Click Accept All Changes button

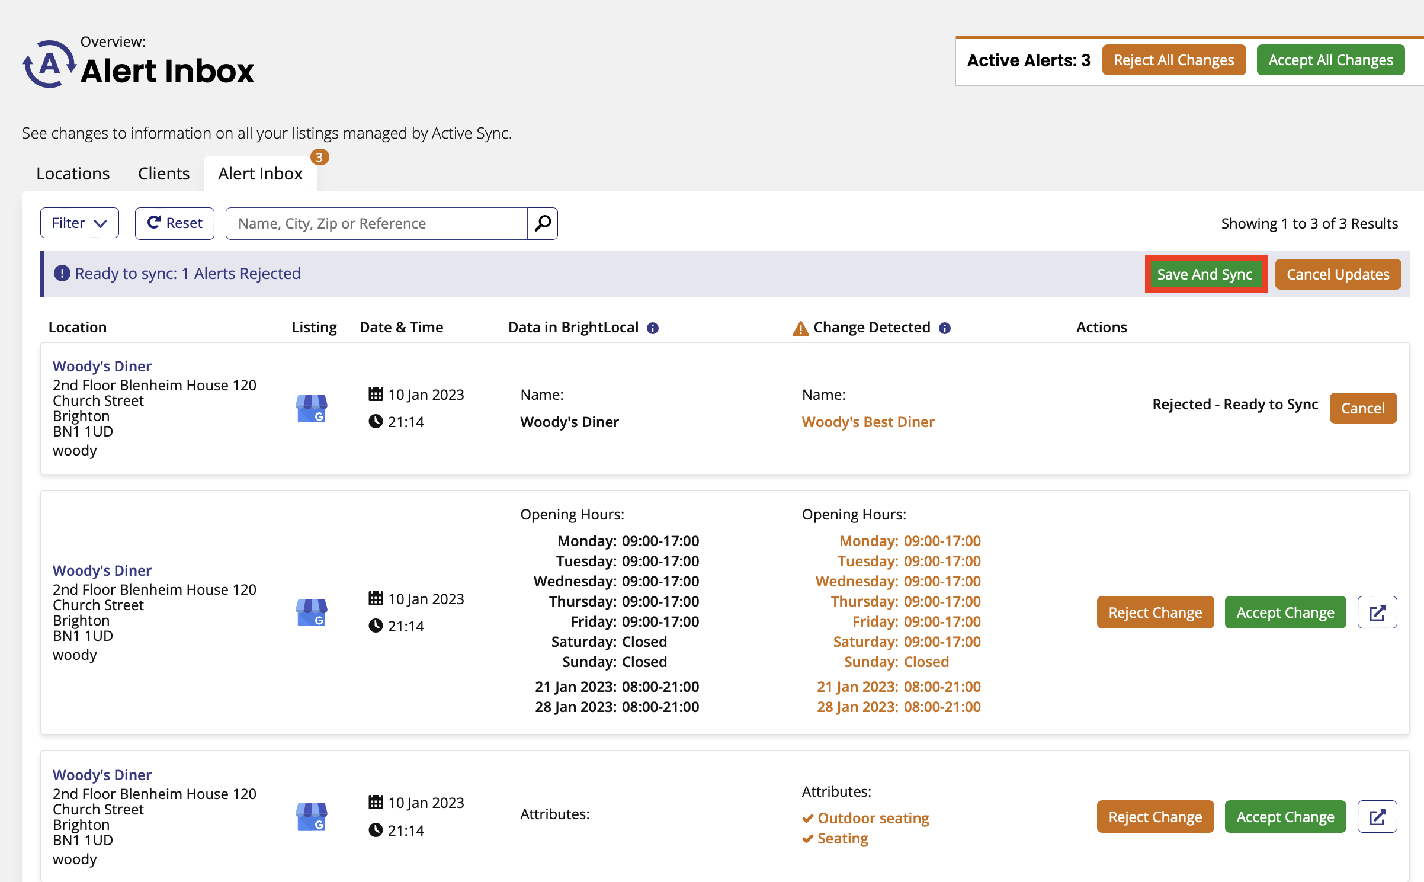pos(1330,60)
